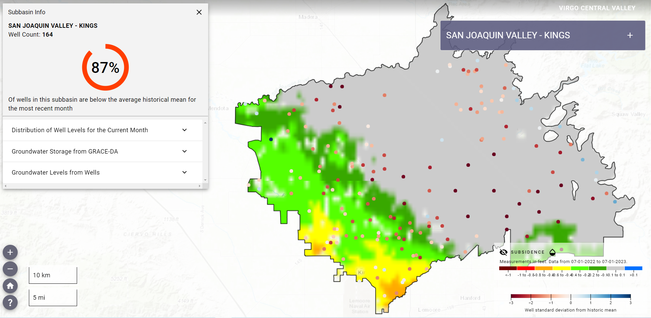Image resolution: width=651 pixels, height=318 pixels.
Task: Click the plus icon on San Joaquin Valley header
Action: coord(630,35)
